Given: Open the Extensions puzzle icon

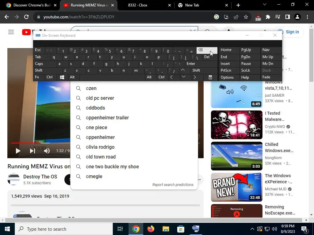Looking at the screenshot, I should (x=268, y=17).
